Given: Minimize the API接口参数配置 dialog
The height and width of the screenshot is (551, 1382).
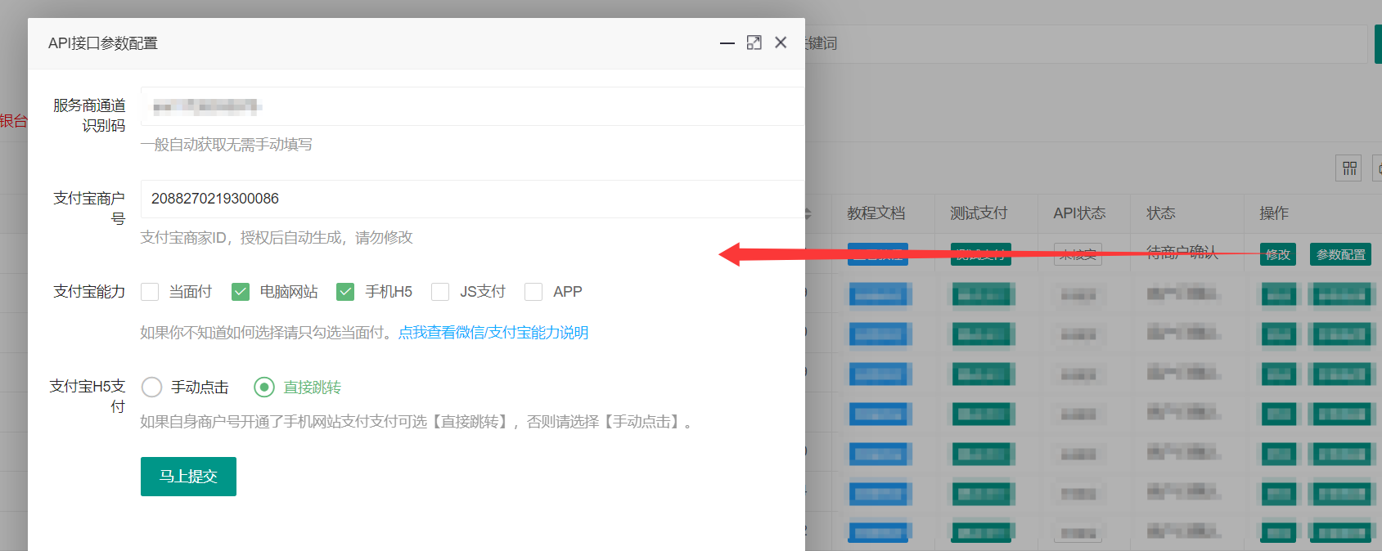Looking at the screenshot, I should coord(727,43).
